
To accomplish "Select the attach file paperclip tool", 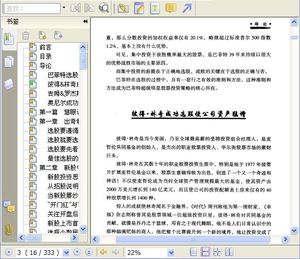I will pyautogui.click(x=123, y=8).
